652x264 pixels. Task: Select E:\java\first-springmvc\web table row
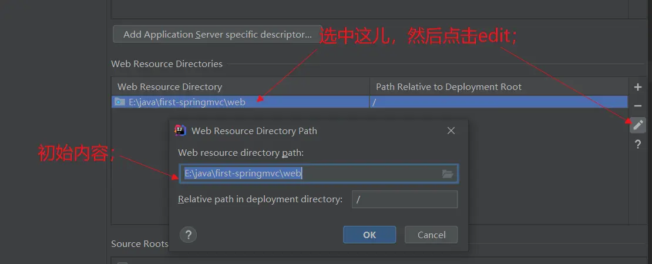[x=369, y=102]
